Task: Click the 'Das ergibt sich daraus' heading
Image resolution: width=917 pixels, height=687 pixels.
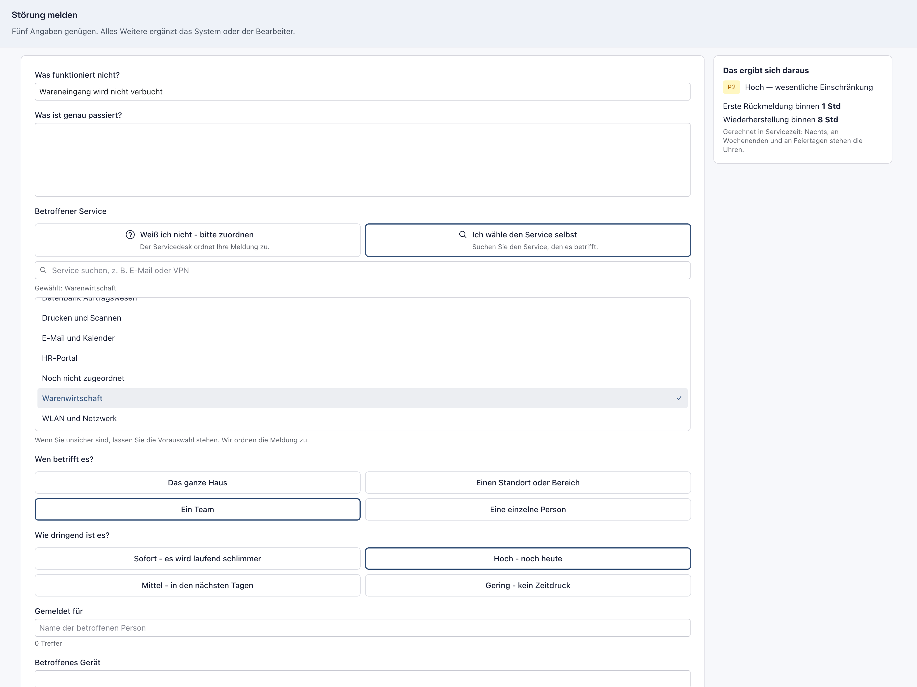Action: point(766,70)
